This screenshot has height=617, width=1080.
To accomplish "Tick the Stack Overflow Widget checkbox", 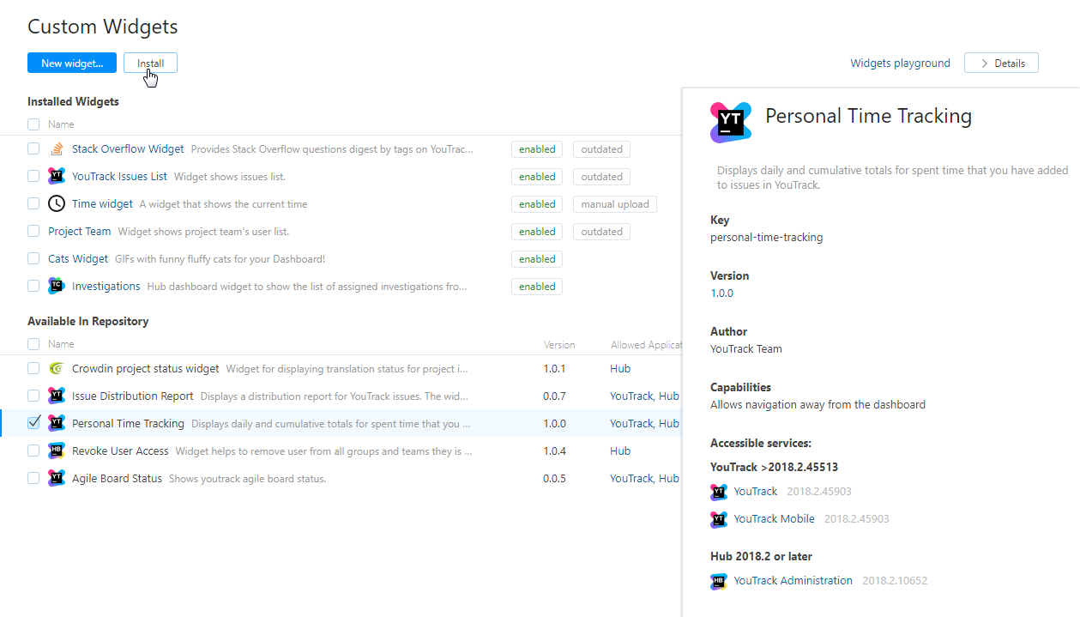I will pyautogui.click(x=33, y=148).
